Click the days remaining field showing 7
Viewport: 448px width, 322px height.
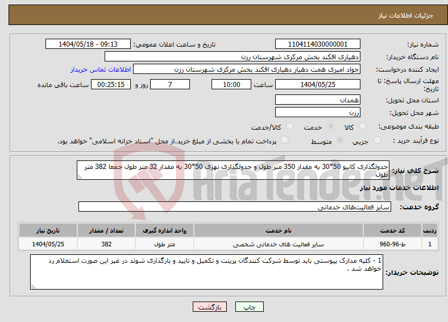pyautogui.click(x=170, y=84)
